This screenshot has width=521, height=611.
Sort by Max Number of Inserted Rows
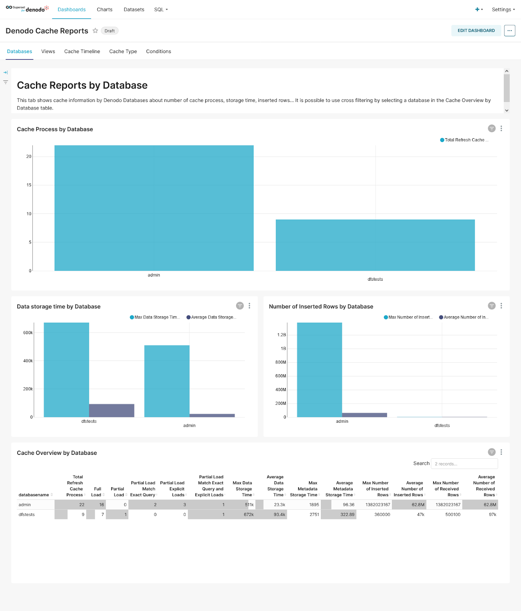[x=376, y=489]
